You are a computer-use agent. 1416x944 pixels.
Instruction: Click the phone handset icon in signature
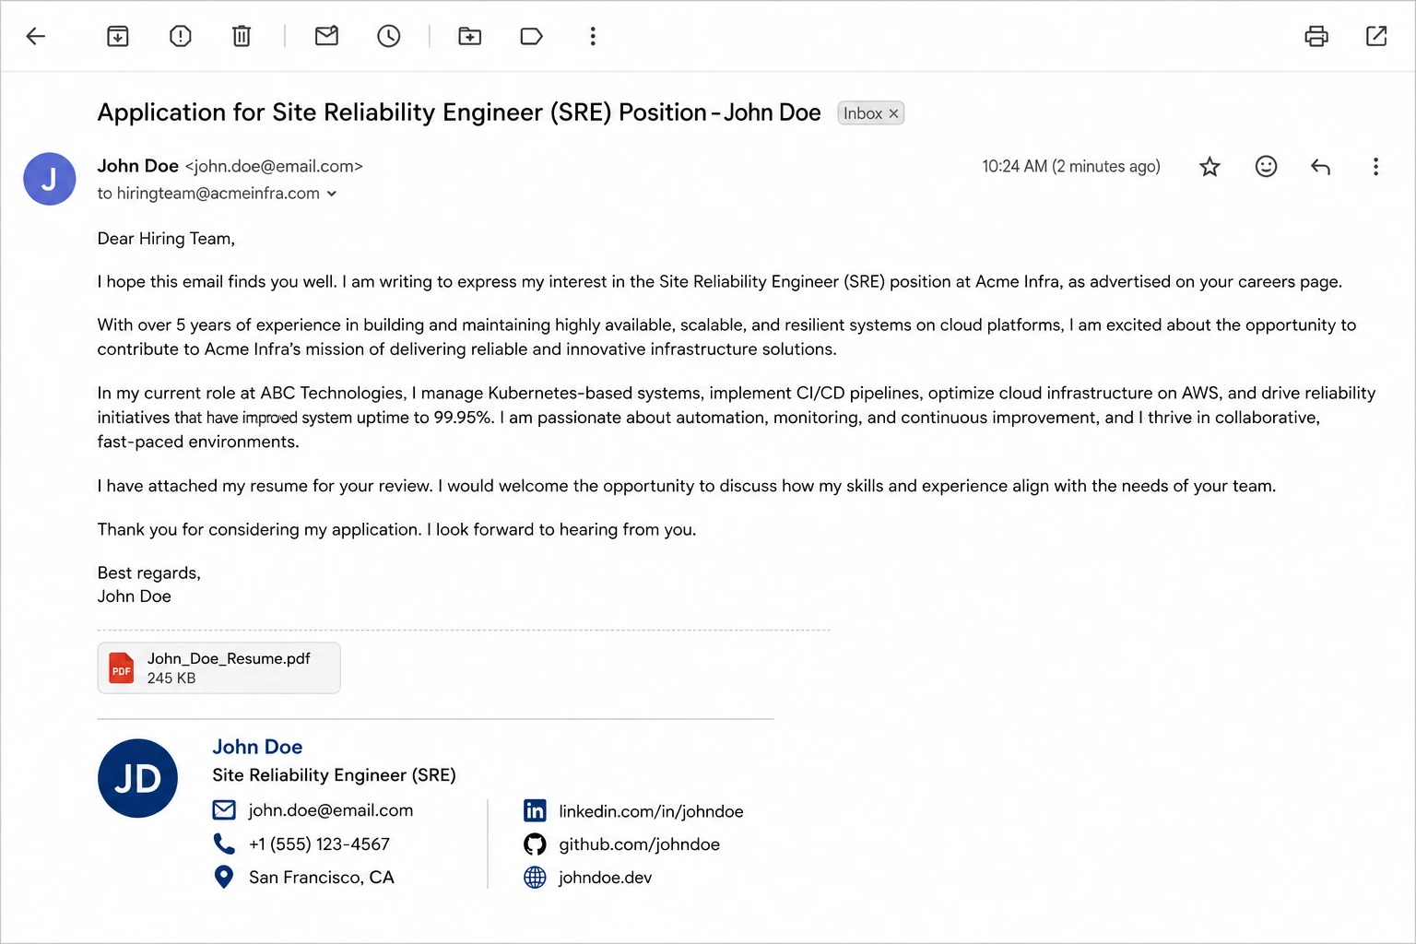click(x=224, y=844)
